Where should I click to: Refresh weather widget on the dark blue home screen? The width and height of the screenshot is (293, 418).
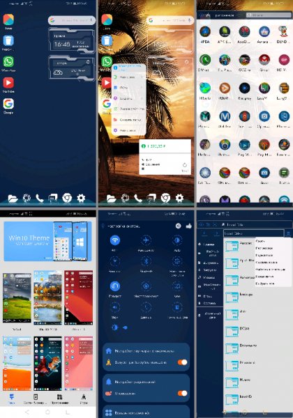tap(88, 62)
